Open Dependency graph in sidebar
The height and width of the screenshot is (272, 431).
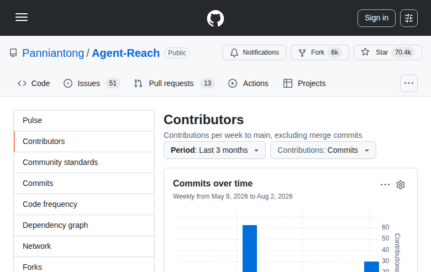click(x=84, y=225)
